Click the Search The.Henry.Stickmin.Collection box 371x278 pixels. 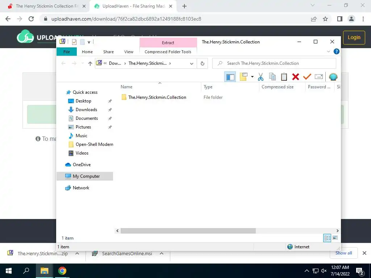(x=274, y=63)
